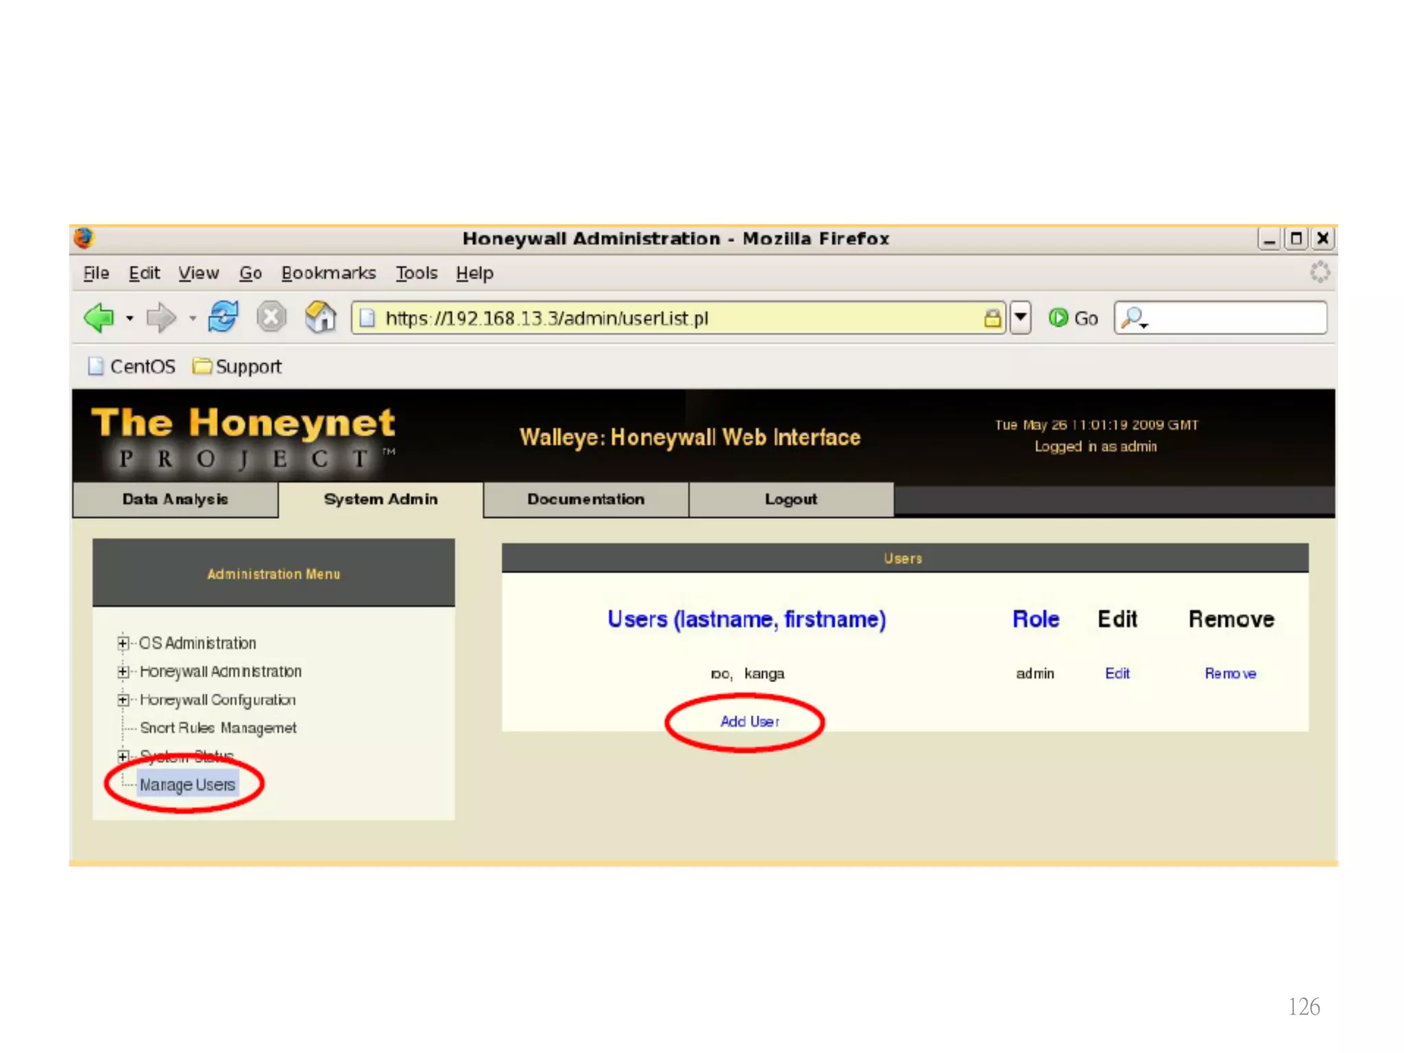Expand the OS Administration tree node
This screenshot has width=1404, height=1053.
123,643
